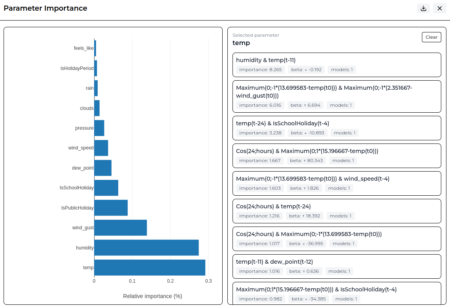450x306 pixels.
Task: Click the wind_gust bar
Action: click(121, 228)
